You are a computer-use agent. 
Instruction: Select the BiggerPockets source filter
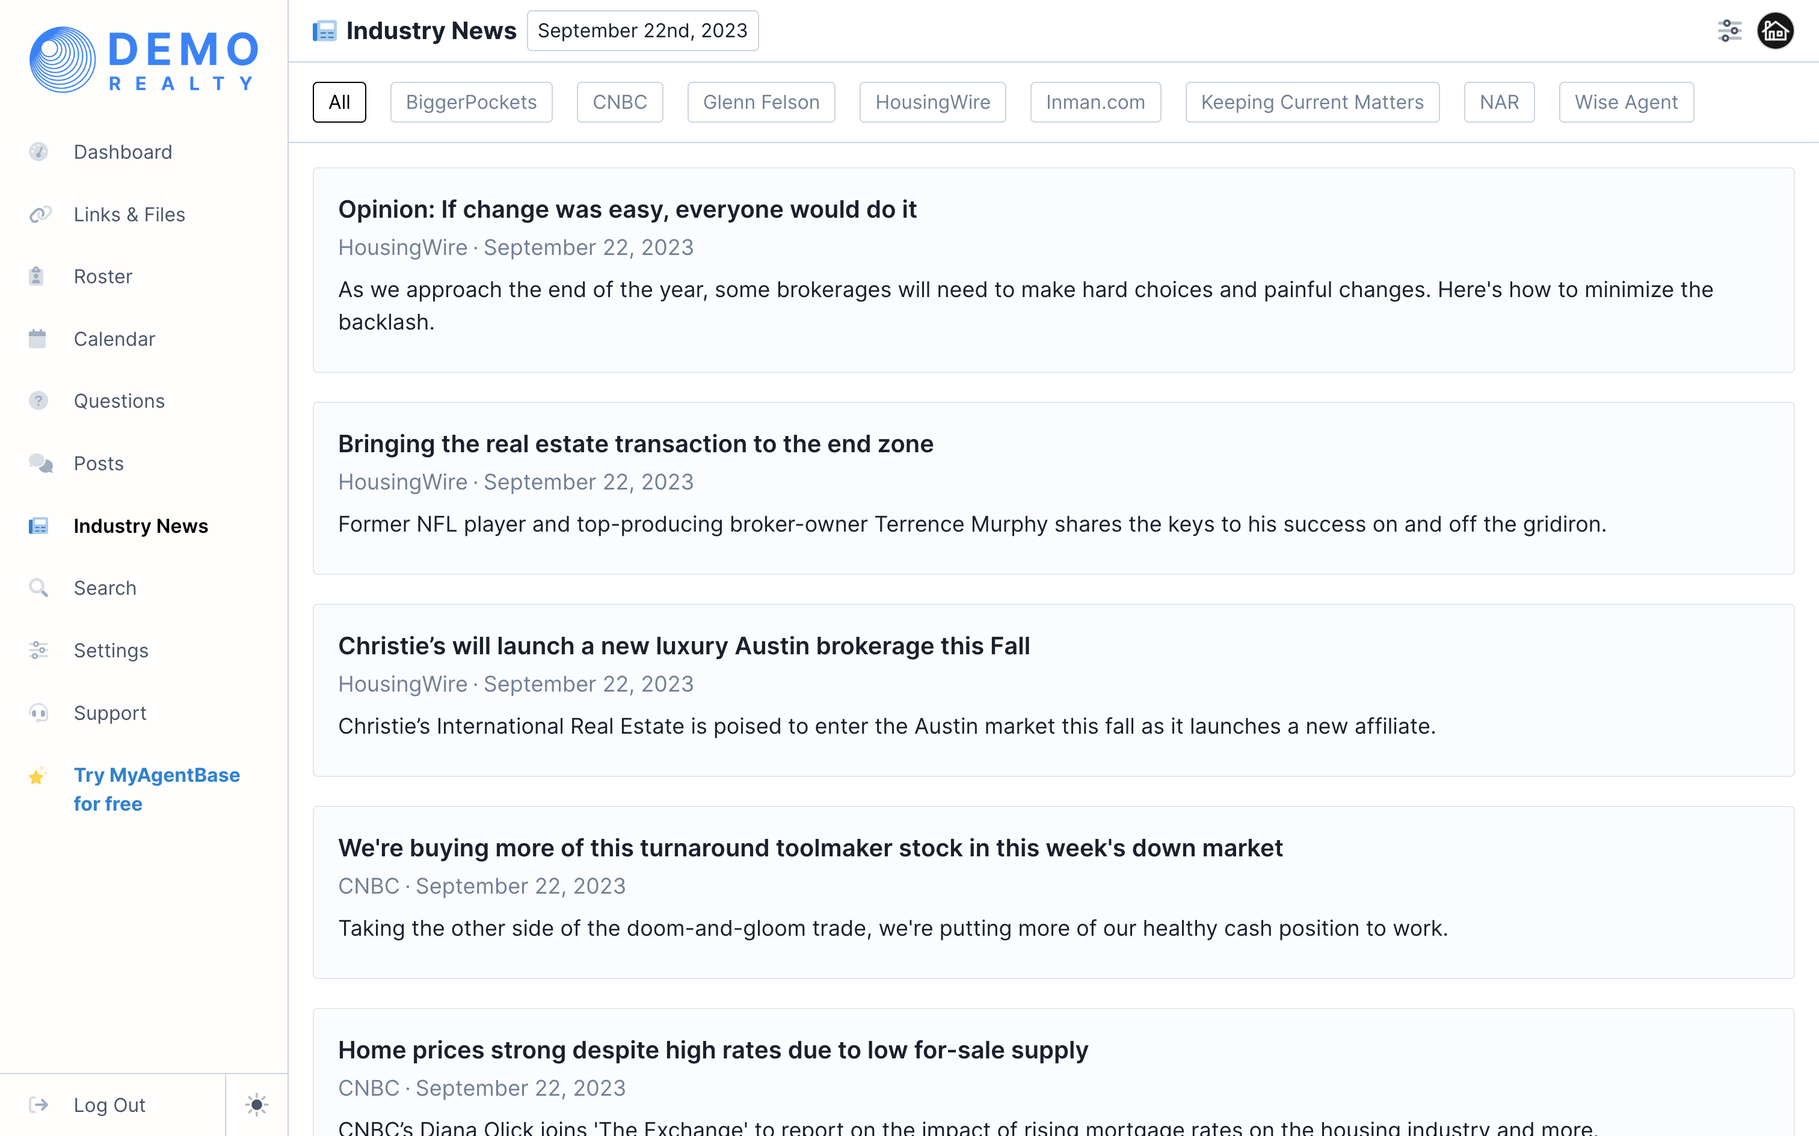coord(471,102)
